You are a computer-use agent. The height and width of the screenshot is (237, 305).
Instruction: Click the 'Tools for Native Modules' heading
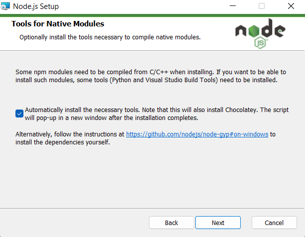(x=58, y=24)
